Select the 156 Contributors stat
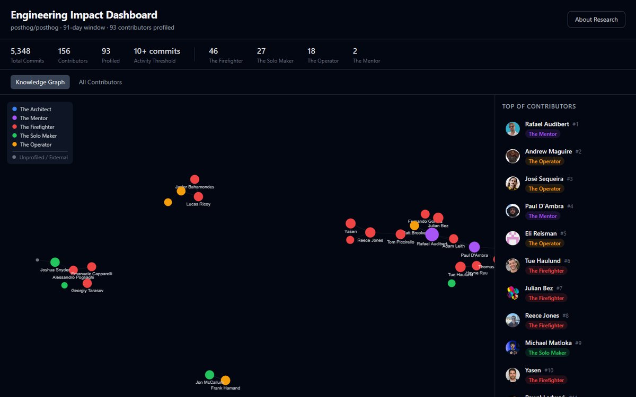 73,55
